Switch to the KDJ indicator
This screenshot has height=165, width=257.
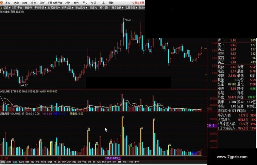point(104,162)
